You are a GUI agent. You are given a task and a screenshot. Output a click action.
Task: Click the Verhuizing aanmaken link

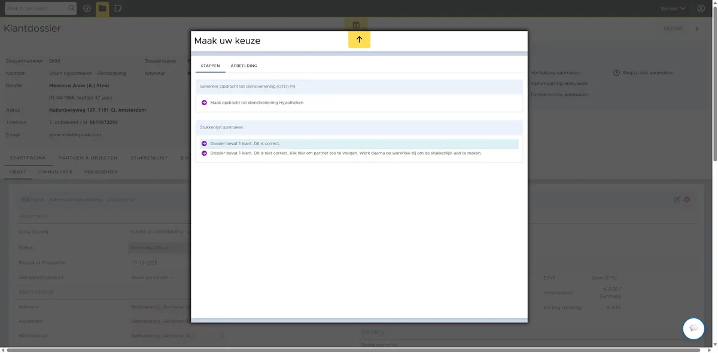(x=556, y=73)
